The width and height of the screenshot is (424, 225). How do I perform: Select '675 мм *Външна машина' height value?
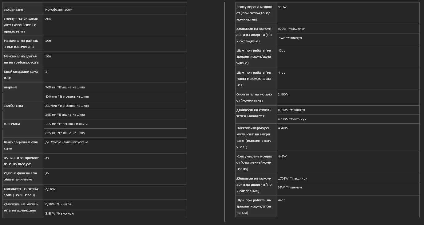[65, 133]
